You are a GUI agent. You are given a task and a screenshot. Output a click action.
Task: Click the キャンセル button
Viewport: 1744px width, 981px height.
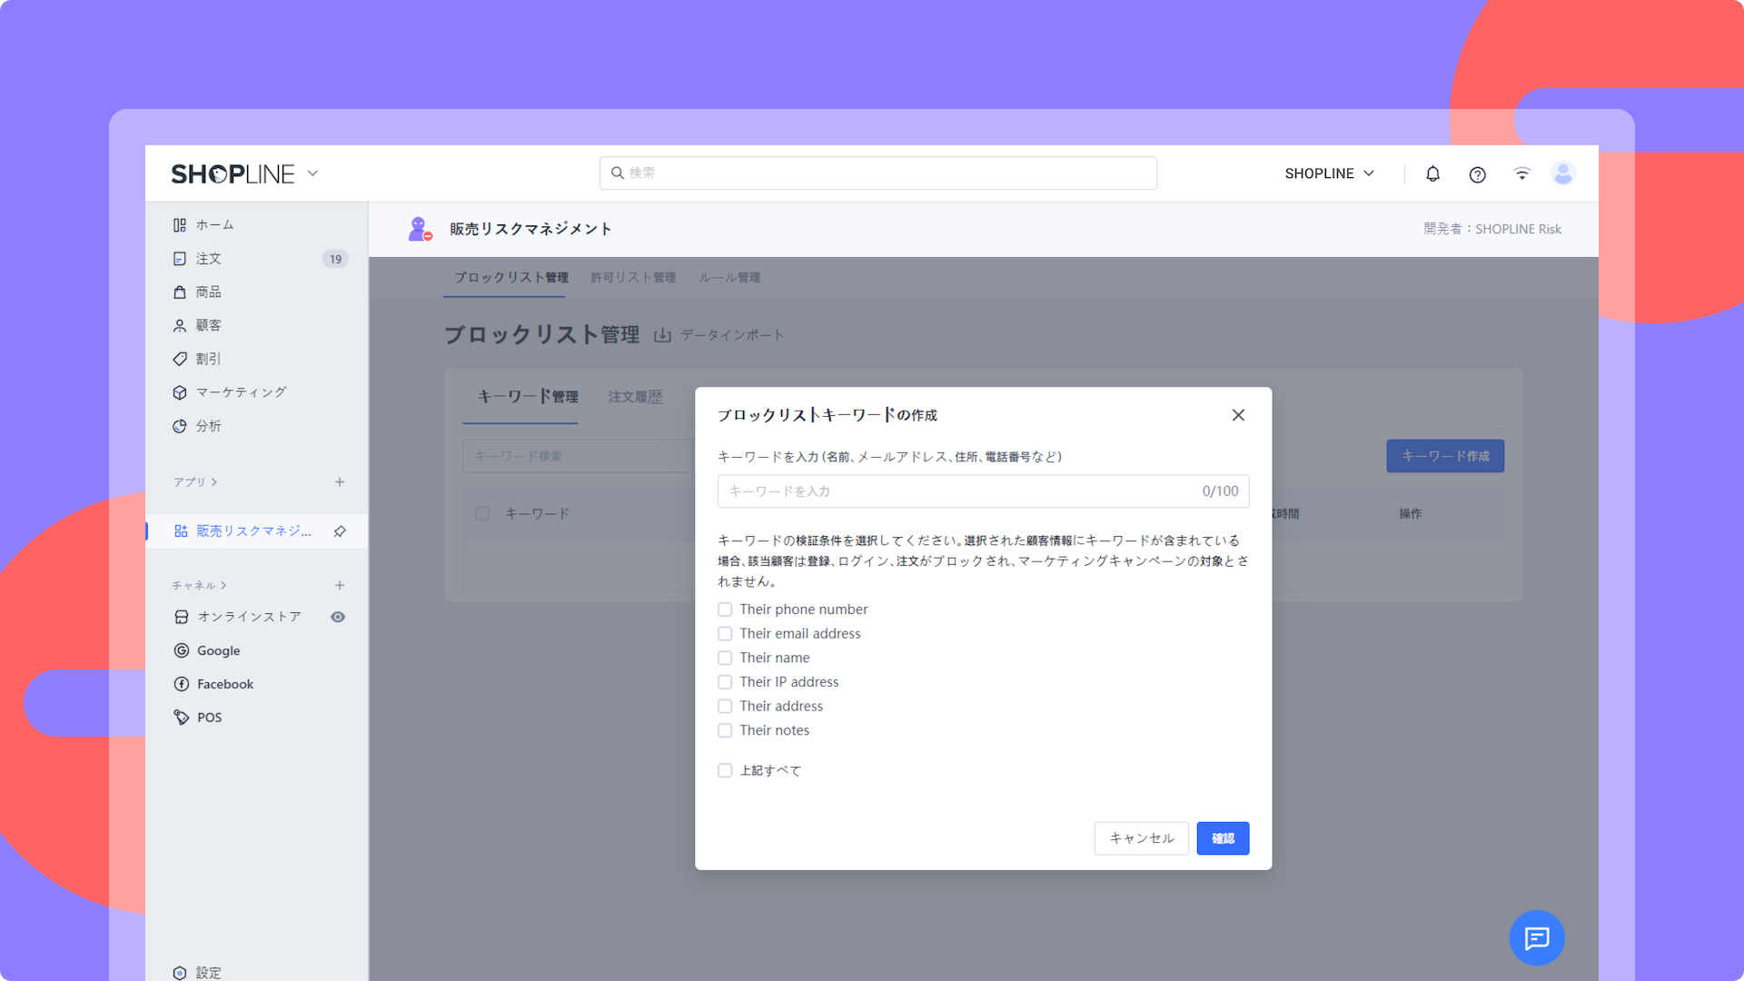[1141, 838]
